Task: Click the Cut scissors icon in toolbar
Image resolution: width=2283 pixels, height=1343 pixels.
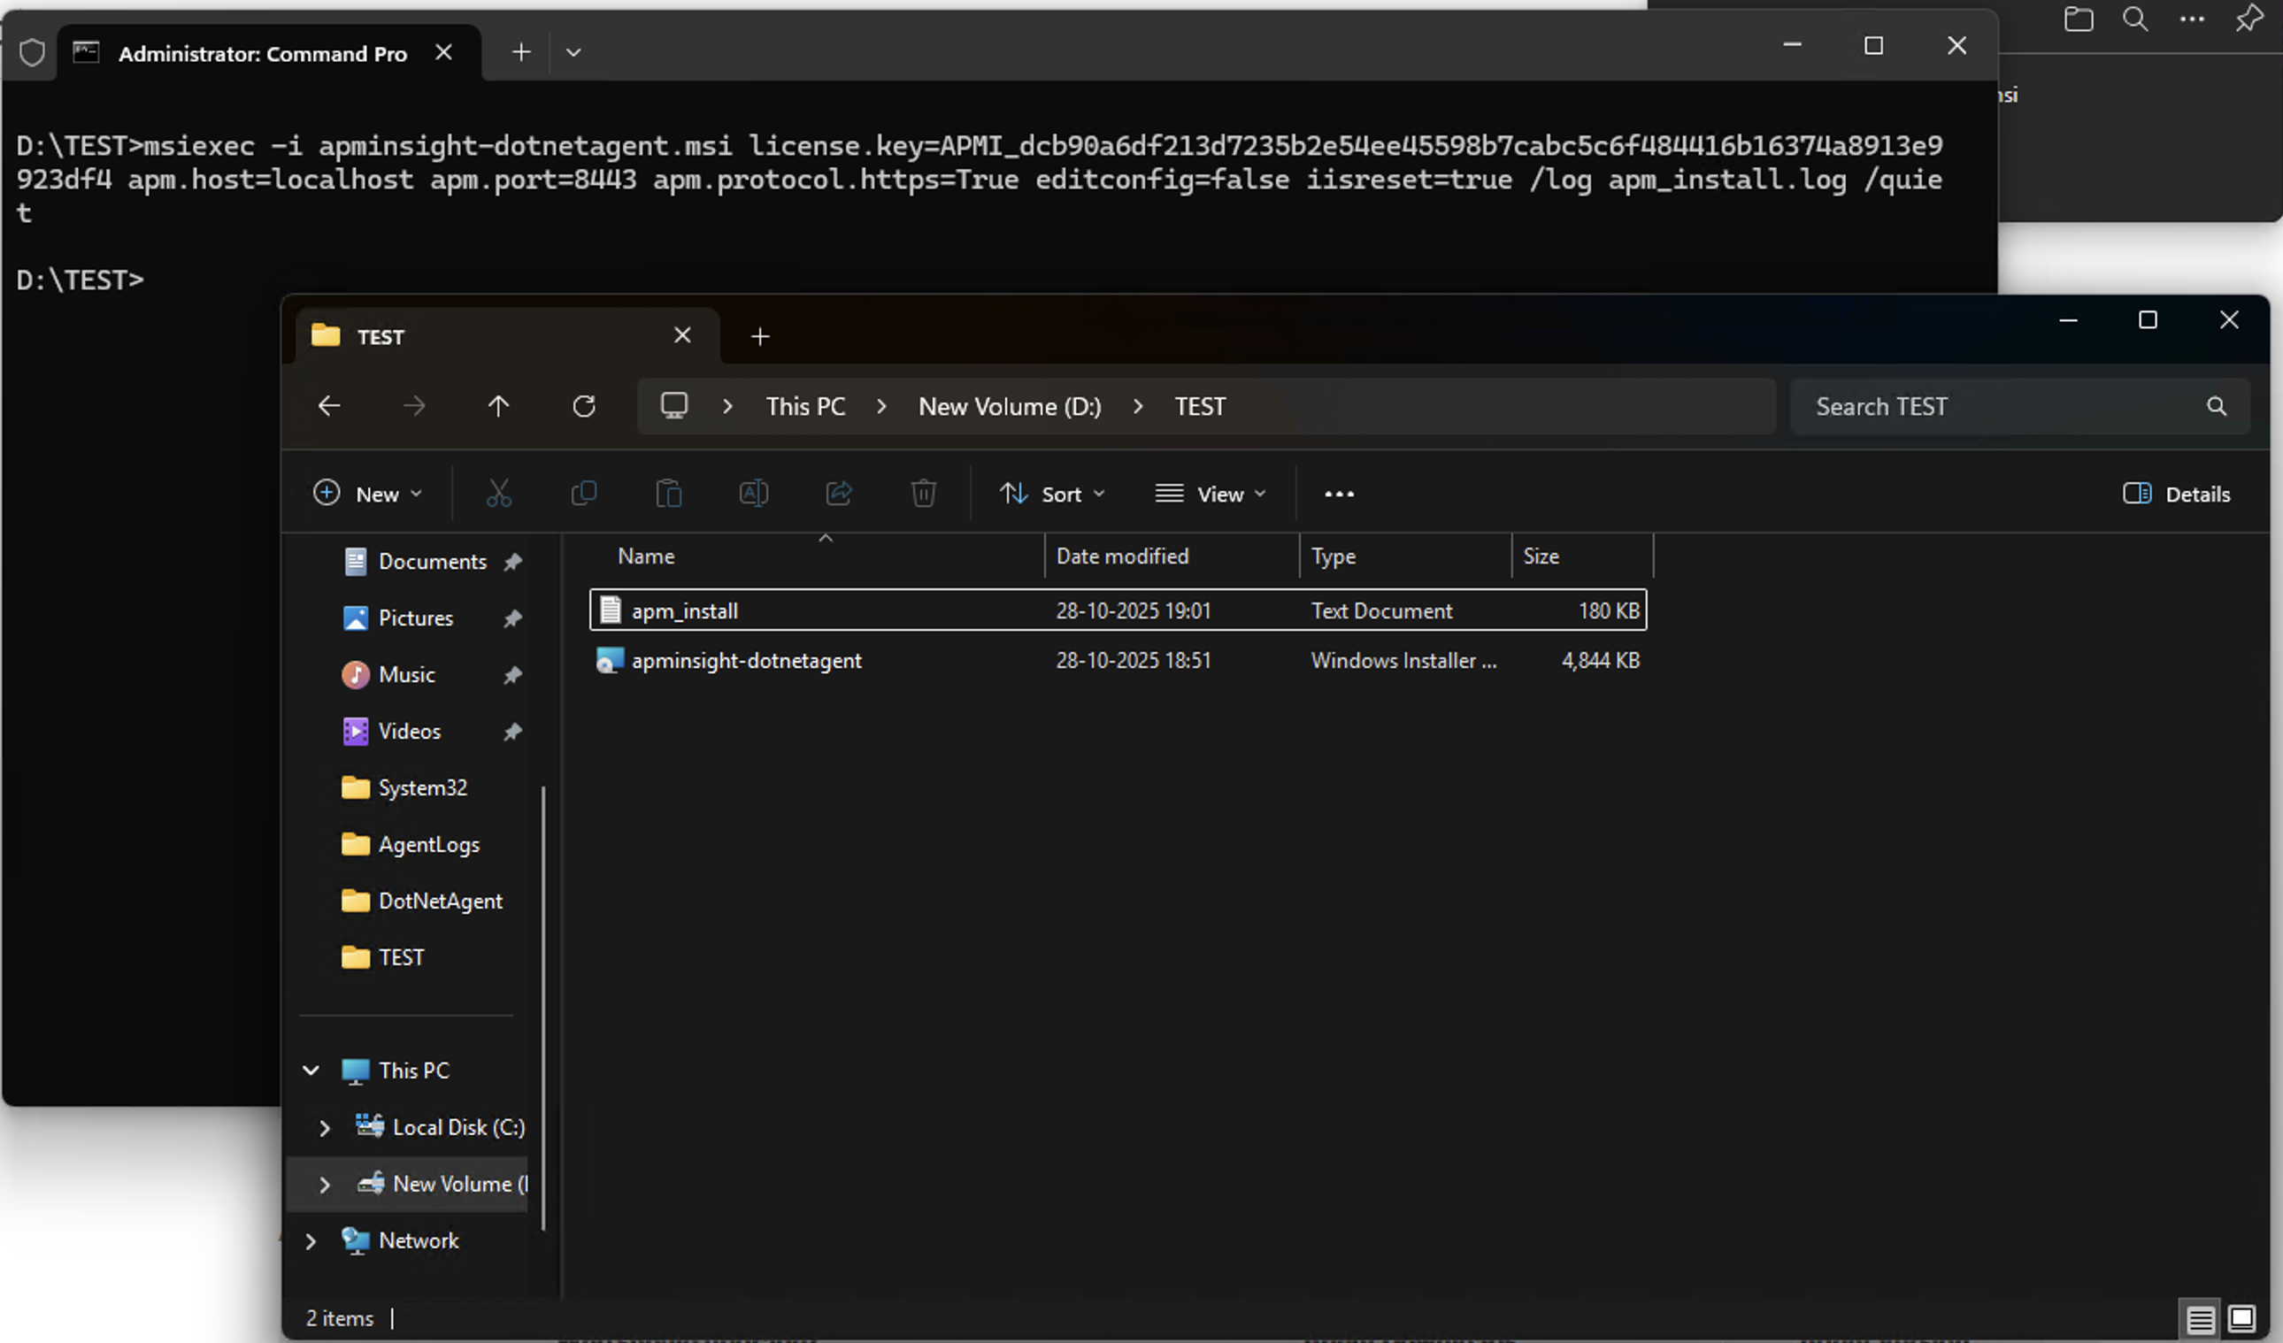Action: 498,494
